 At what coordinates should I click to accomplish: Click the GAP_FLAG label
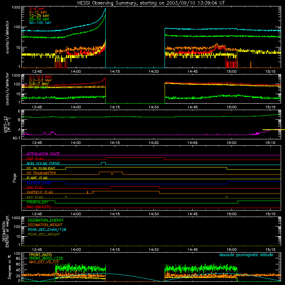pos(35,159)
